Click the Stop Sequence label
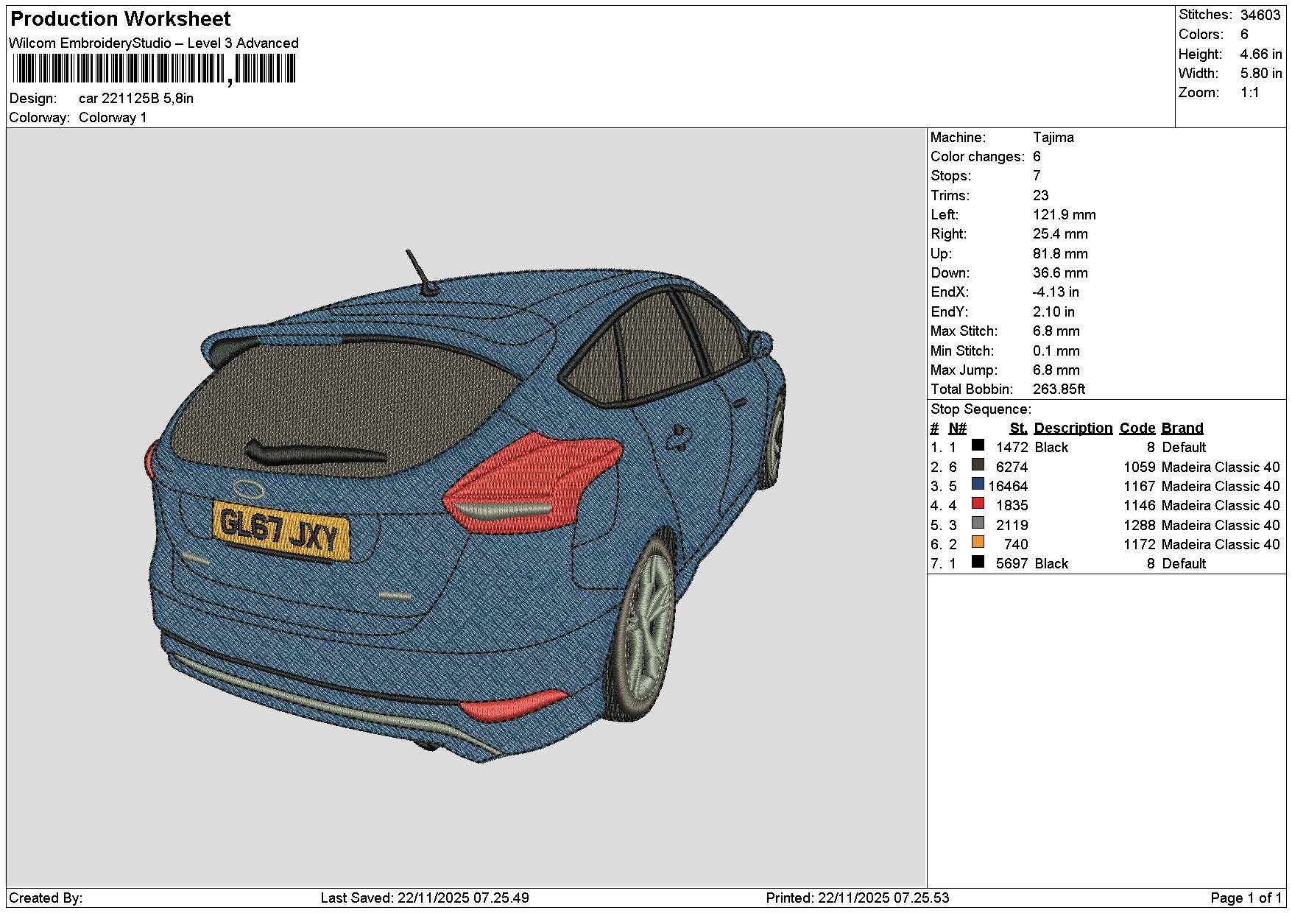Image resolution: width=1292 pixels, height=913 pixels. pyautogui.click(x=981, y=409)
